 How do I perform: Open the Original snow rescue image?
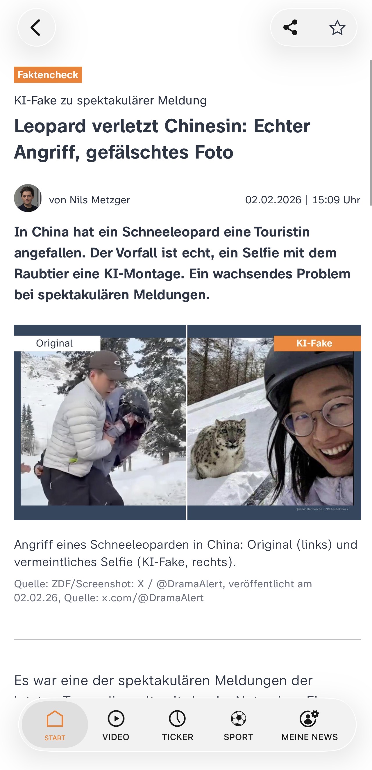100,422
